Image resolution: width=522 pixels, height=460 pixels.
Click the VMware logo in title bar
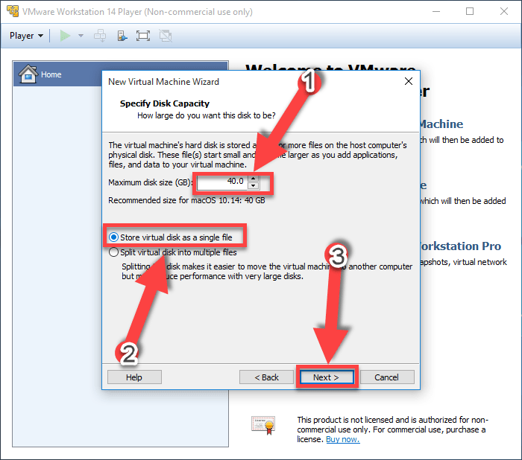click(x=13, y=11)
